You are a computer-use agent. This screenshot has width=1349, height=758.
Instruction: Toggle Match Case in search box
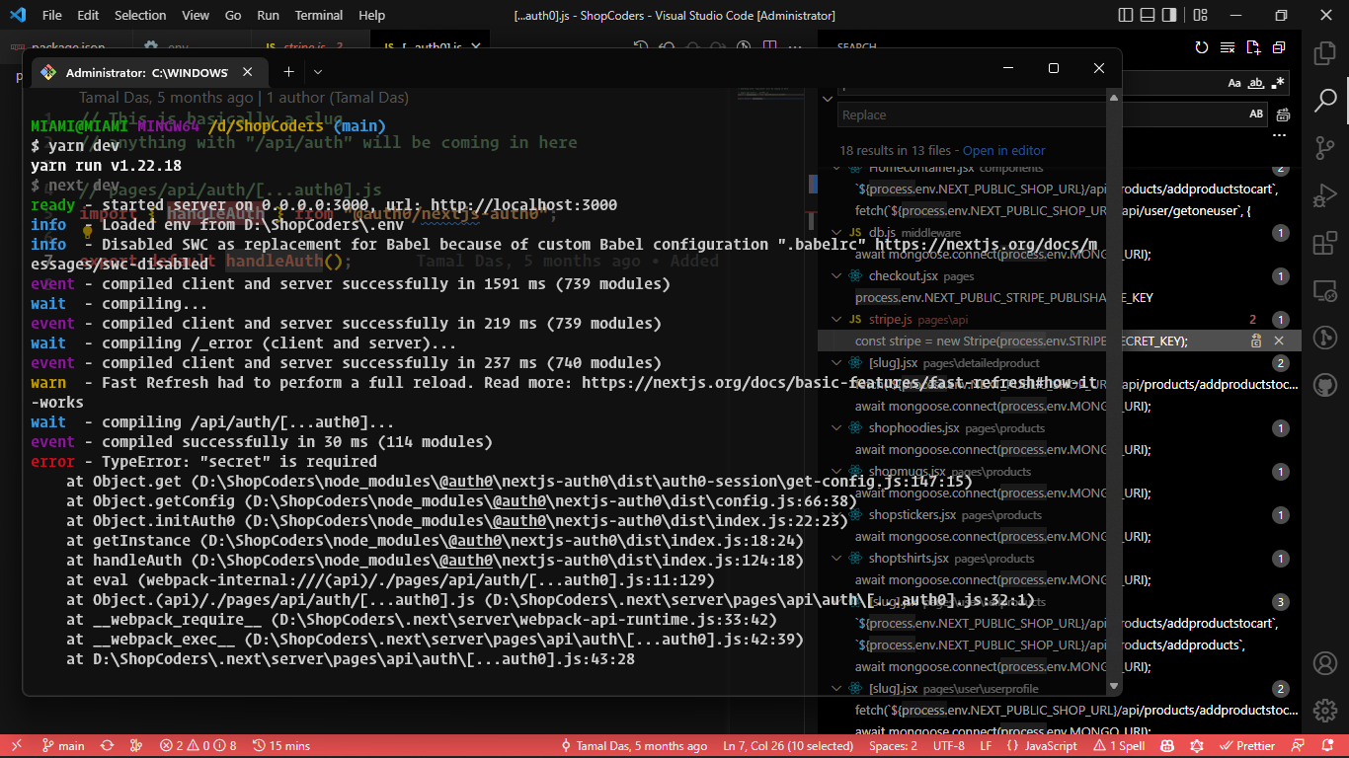tap(1234, 83)
